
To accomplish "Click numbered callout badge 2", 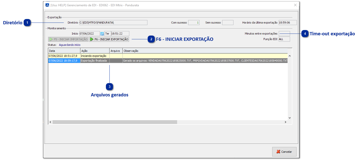I will pos(151,39).
